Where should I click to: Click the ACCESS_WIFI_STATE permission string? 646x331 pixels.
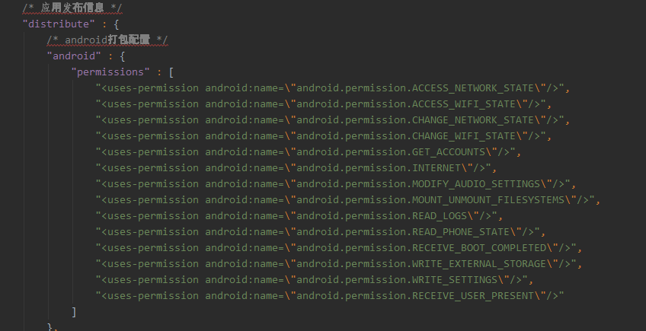324,104
